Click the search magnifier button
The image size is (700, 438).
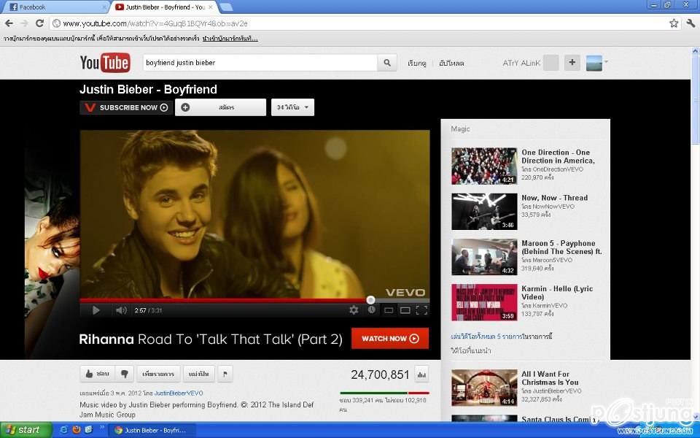pos(387,63)
